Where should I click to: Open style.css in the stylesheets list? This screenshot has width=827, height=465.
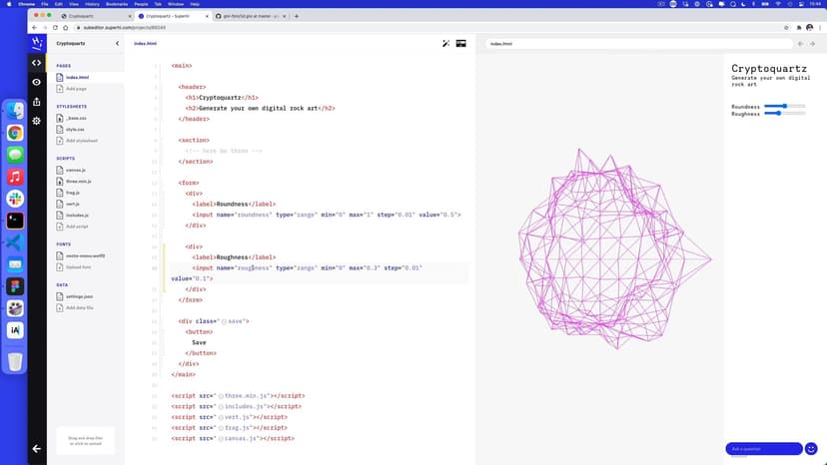76,129
